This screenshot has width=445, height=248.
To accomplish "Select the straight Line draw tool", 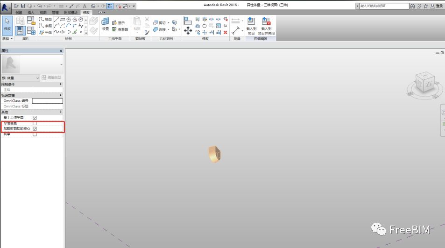I will (x=57, y=20).
